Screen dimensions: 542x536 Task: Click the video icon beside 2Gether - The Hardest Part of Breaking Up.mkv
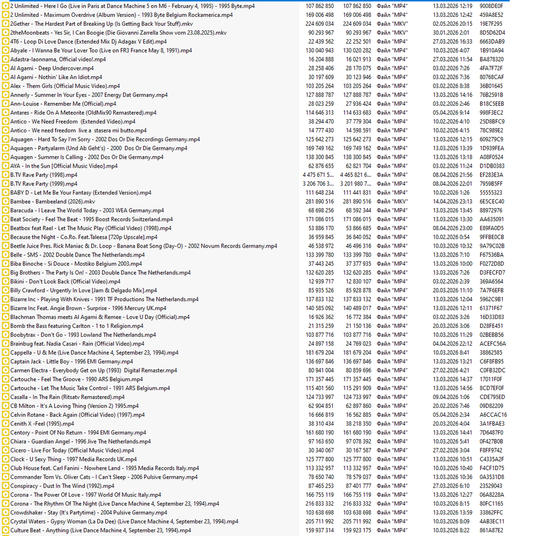point(5,24)
